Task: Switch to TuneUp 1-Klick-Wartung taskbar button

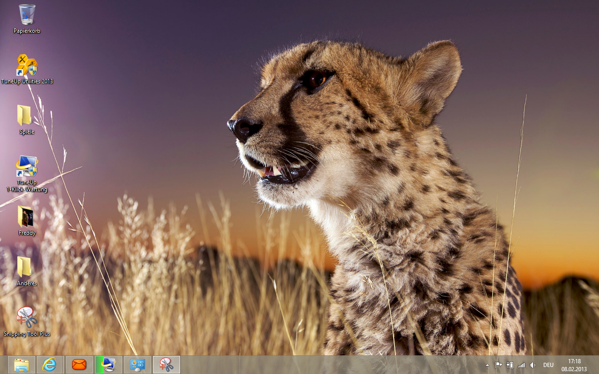Action: coord(108,365)
